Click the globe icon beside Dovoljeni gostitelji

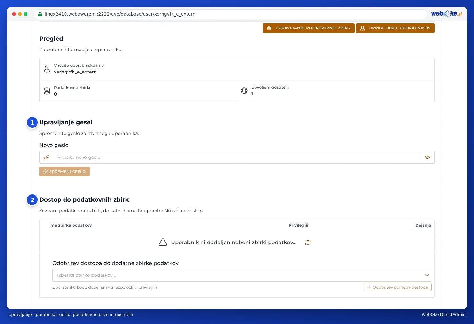(244, 90)
